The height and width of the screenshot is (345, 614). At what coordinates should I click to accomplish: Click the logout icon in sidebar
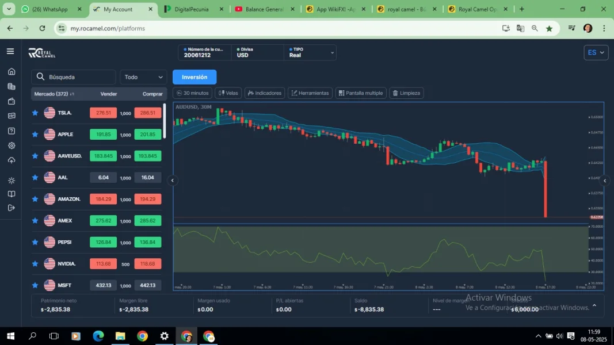coord(12,208)
